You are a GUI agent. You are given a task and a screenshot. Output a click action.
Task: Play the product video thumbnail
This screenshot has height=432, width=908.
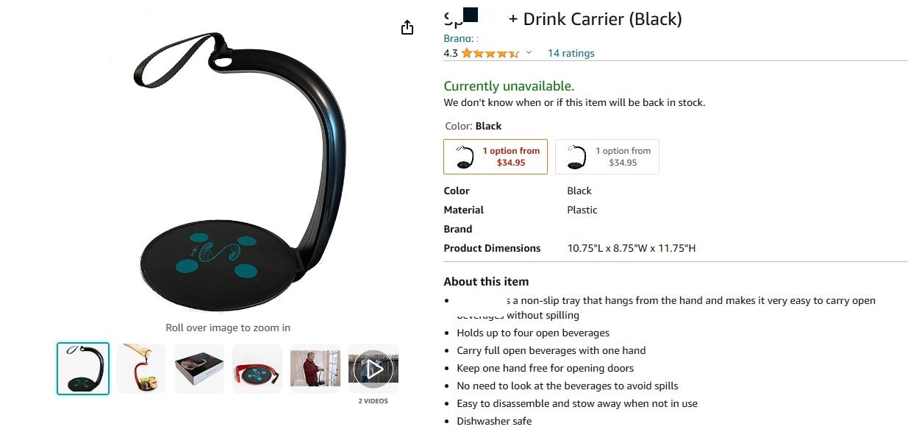point(373,369)
